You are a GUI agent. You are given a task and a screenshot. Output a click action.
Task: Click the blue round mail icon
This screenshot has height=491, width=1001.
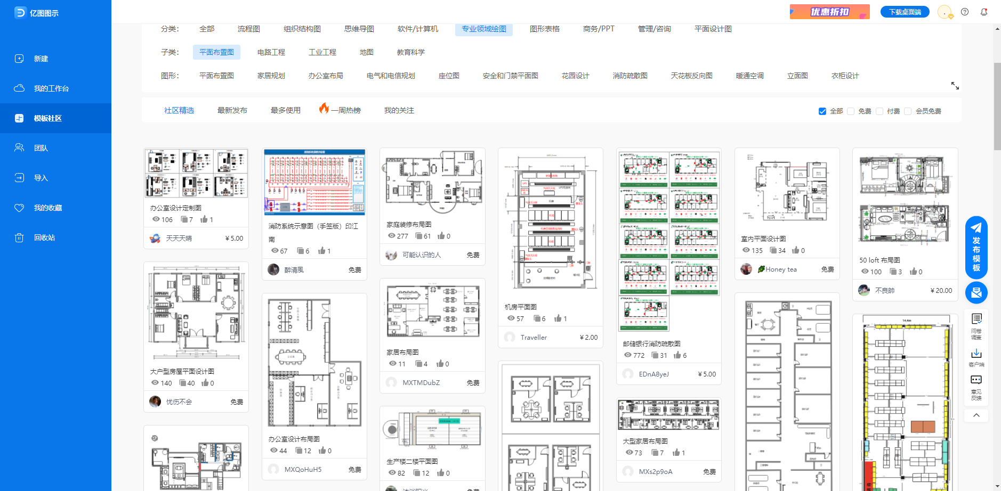[976, 292]
